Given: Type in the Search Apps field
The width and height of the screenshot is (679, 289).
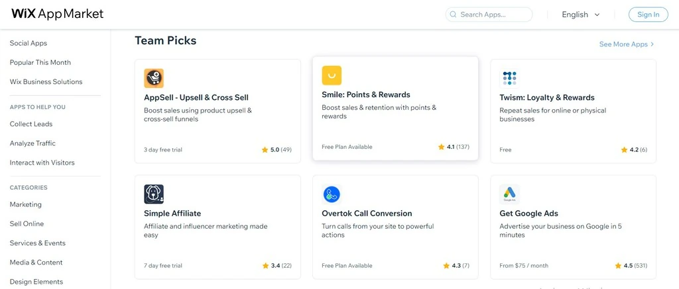Looking at the screenshot, I should tap(493, 15).
